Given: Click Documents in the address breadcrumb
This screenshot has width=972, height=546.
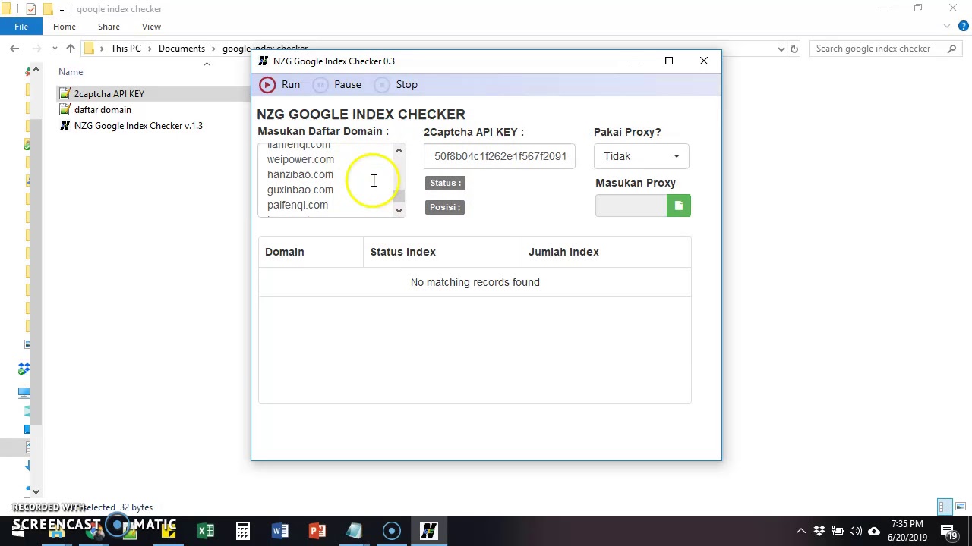Looking at the screenshot, I should point(181,49).
